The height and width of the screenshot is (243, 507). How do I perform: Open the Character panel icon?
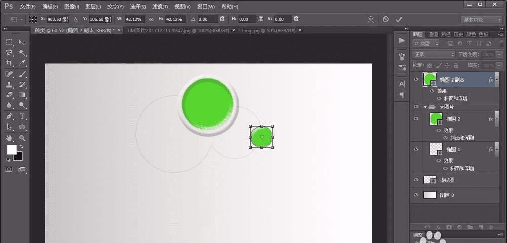[402, 84]
